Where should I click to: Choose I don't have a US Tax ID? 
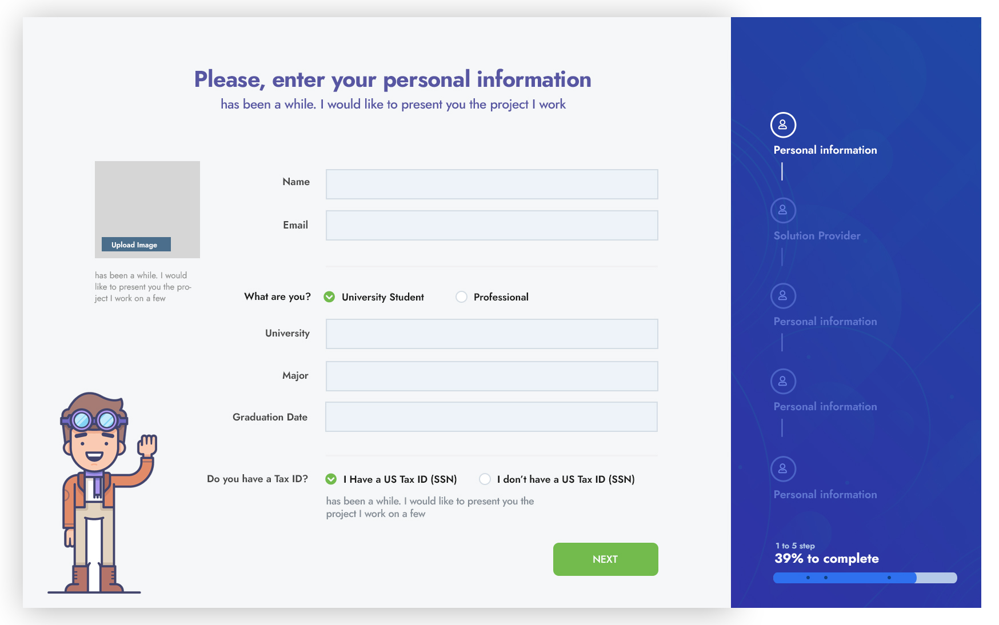[485, 479]
